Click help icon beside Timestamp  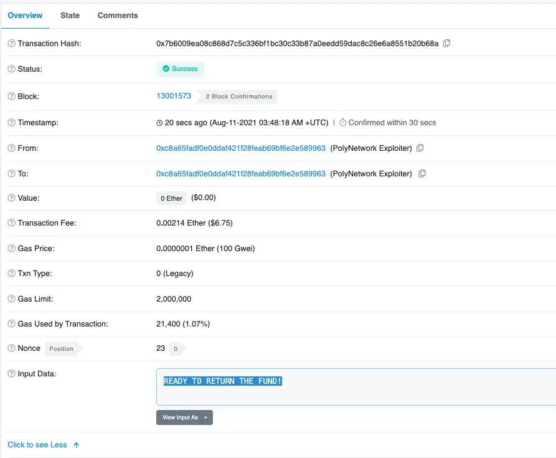pos(12,122)
